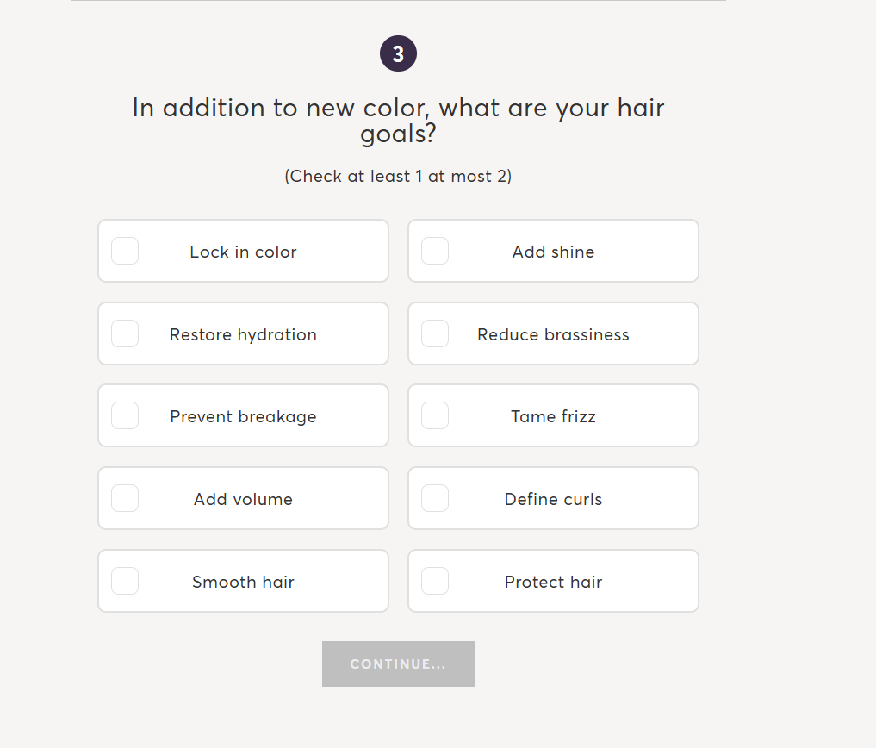
Task: Click the Continue button
Action: (398, 664)
